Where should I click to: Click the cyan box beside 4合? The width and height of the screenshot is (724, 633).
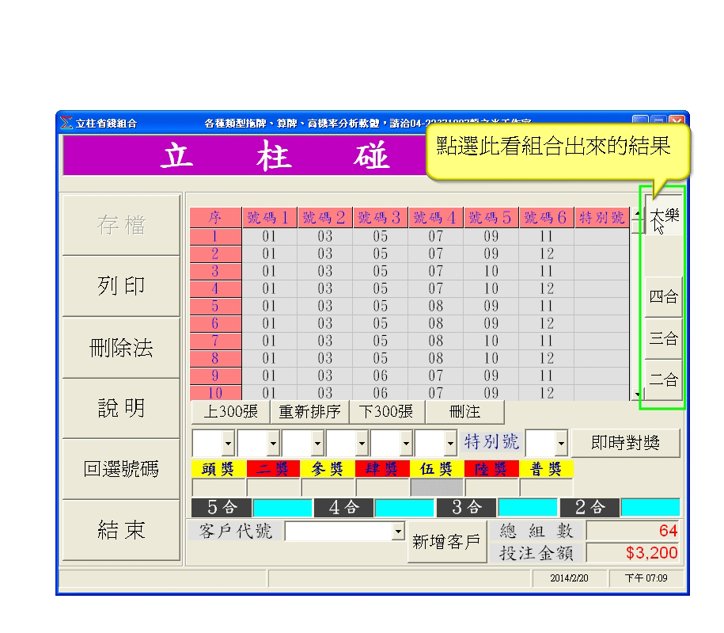pyautogui.click(x=404, y=507)
